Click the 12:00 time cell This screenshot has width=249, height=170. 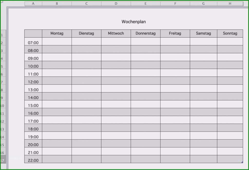click(33, 81)
